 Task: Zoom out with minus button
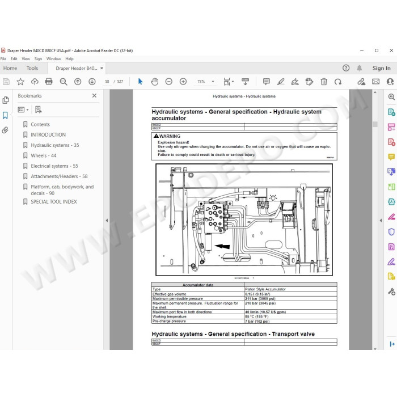[168, 82]
